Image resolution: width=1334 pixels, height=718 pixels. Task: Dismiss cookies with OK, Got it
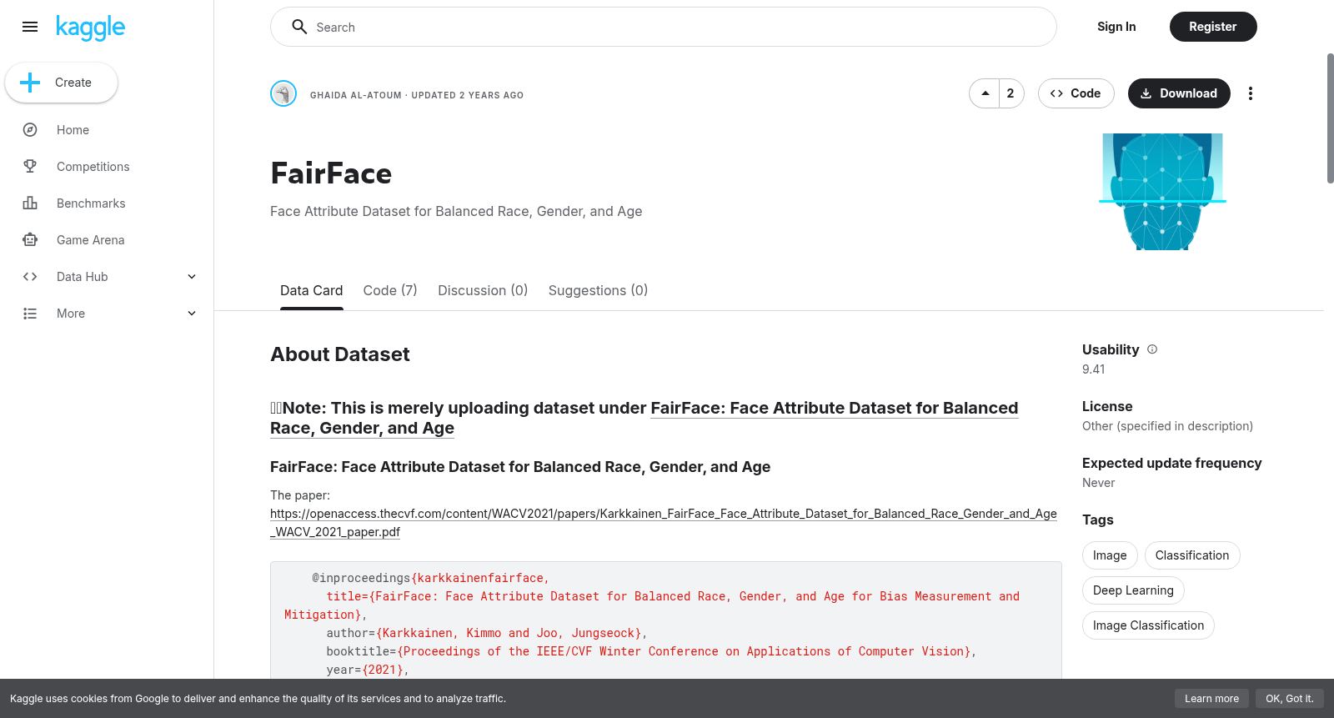click(x=1289, y=699)
